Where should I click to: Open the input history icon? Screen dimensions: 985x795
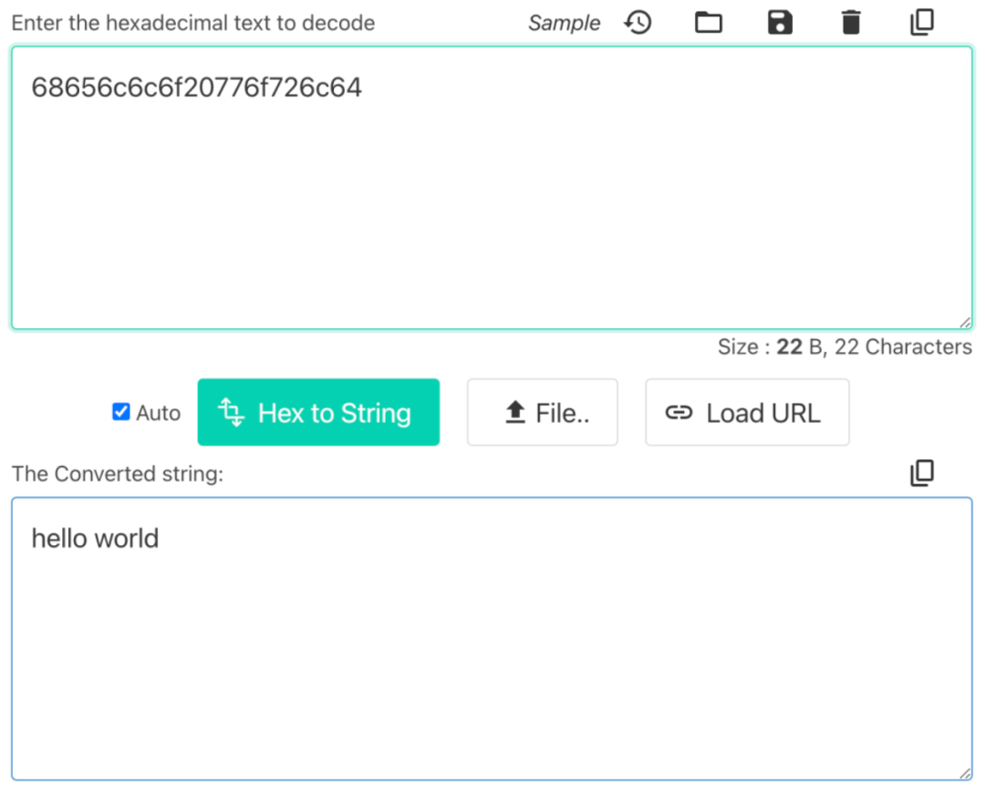pos(638,23)
